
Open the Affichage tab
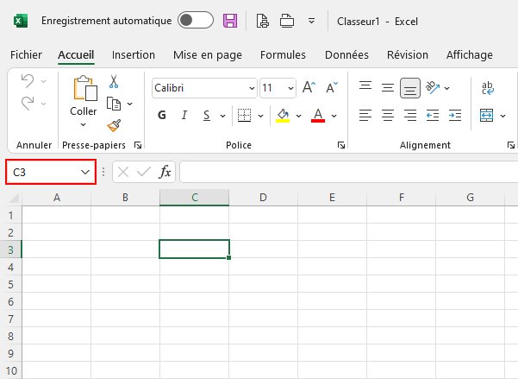click(470, 55)
